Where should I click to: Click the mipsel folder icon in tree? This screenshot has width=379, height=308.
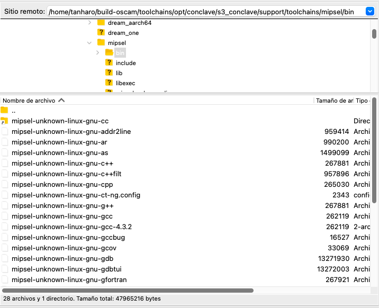pyautogui.click(x=101, y=42)
